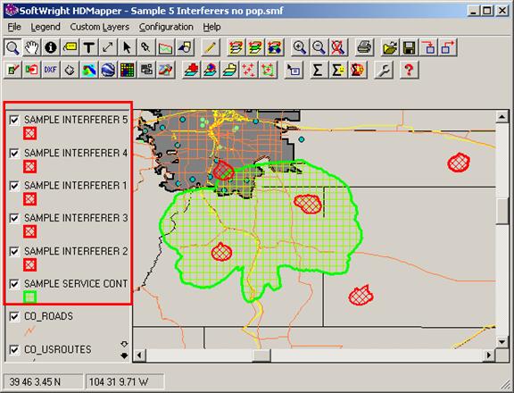Select the SAMPLE INTERFERER 3 layer name

click(x=76, y=218)
